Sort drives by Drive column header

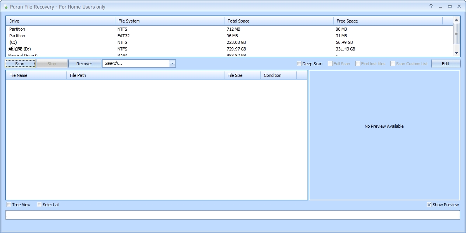(x=61, y=21)
